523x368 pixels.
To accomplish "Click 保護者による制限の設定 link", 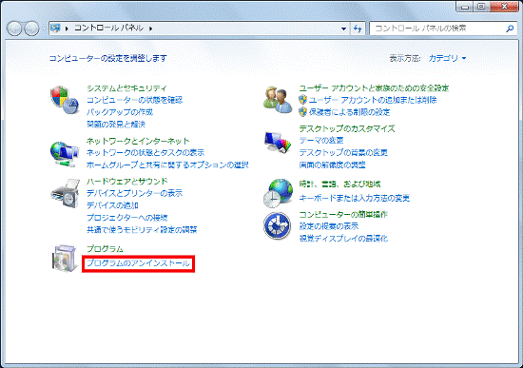I will point(350,112).
